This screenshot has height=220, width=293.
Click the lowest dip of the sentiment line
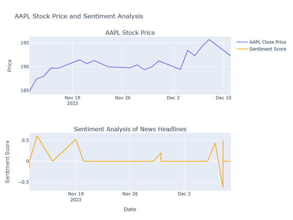(223, 187)
